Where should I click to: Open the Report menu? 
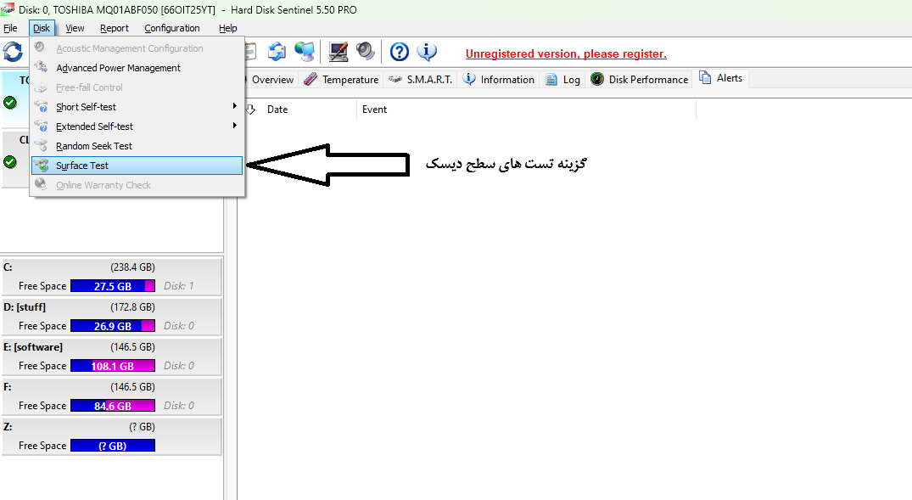pos(114,28)
